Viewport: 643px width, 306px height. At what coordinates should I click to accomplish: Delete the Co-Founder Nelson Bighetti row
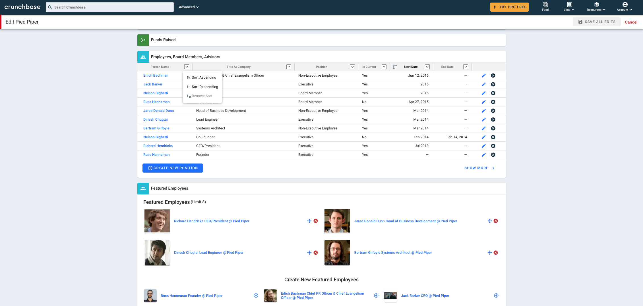point(493,137)
